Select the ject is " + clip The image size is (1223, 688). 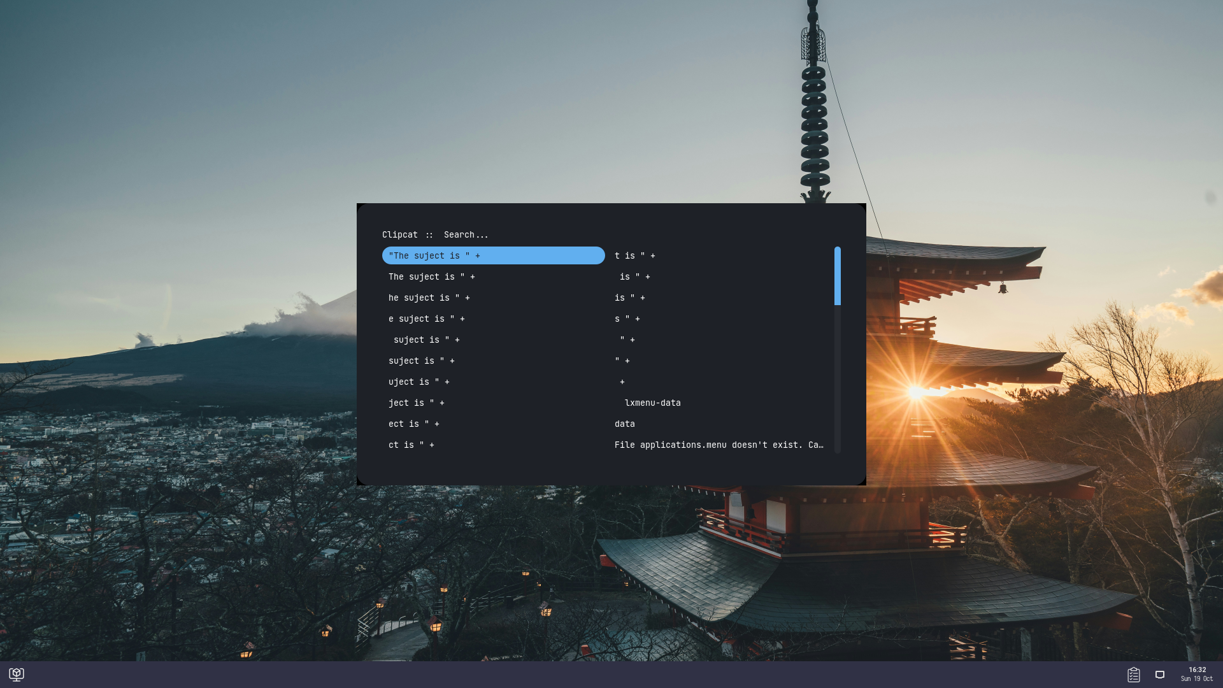click(494, 403)
